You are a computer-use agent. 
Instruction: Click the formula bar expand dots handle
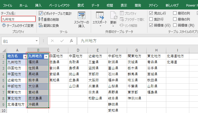[43, 41]
